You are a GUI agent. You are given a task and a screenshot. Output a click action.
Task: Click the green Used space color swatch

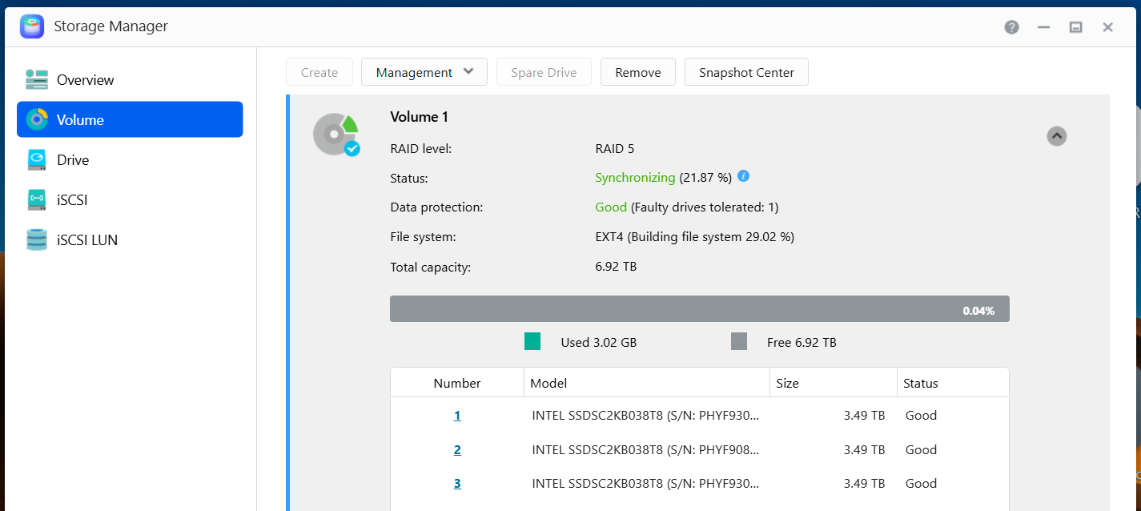(532, 342)
